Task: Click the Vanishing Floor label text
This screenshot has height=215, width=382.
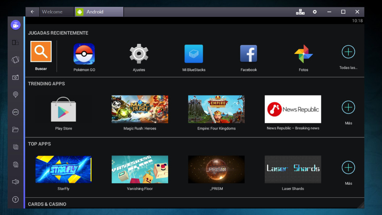Action: (x=140, y=189)
